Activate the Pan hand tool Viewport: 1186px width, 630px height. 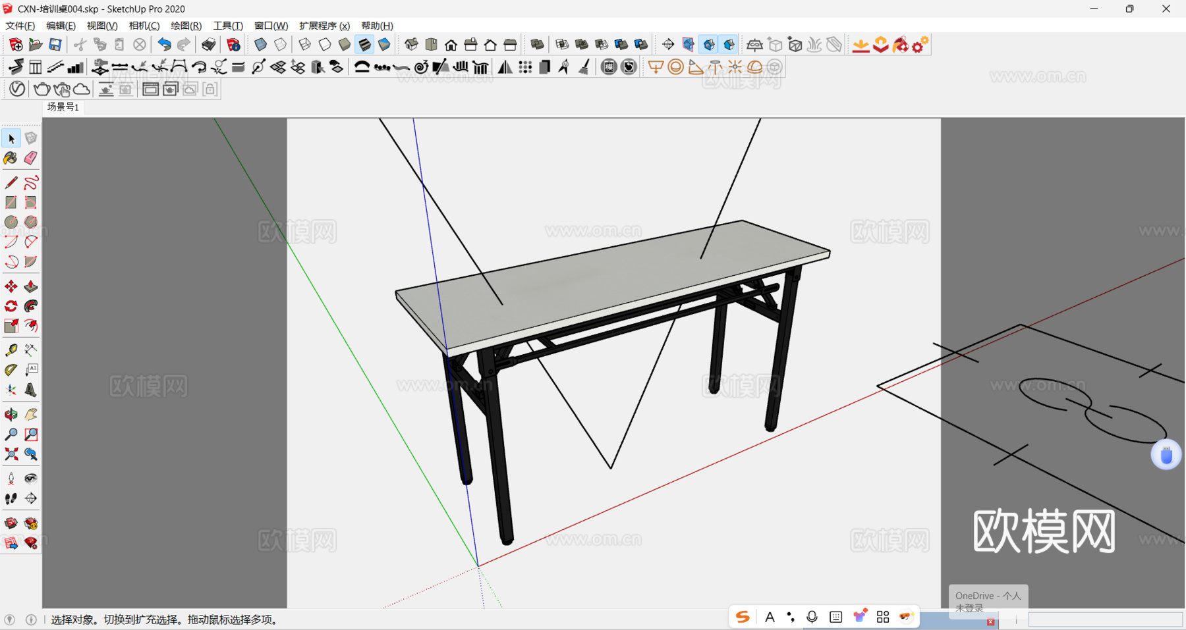tap(31, 414)
